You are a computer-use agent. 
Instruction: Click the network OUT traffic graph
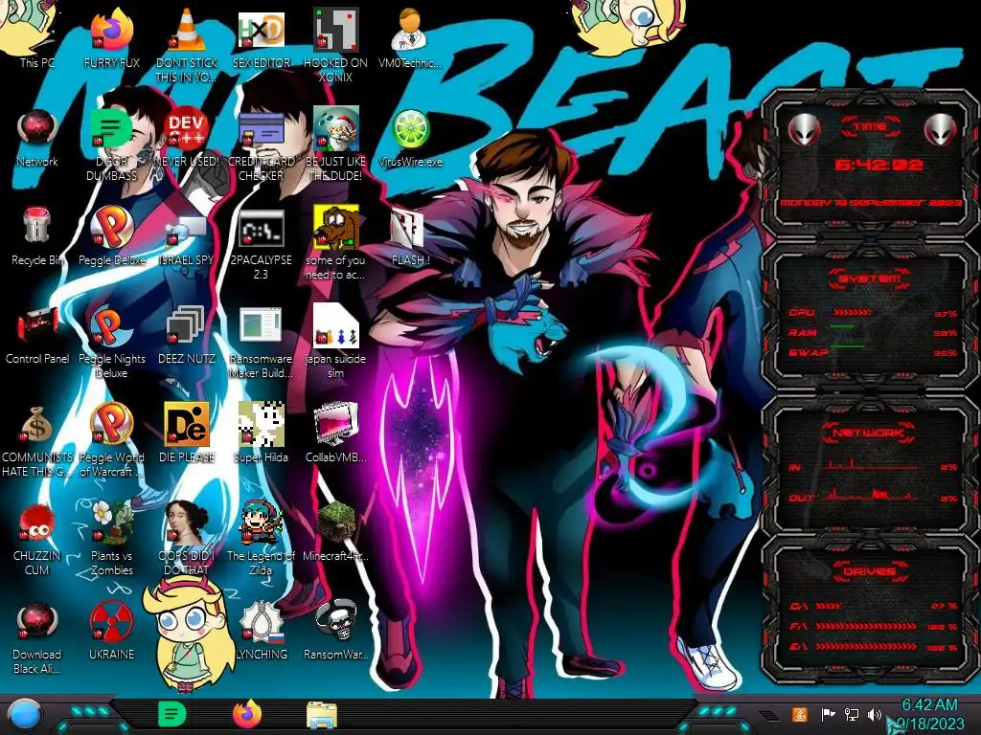coord(874,495)
